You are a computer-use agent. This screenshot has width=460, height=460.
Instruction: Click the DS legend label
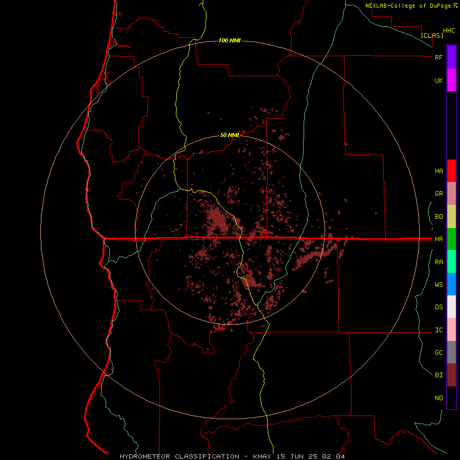439,307
